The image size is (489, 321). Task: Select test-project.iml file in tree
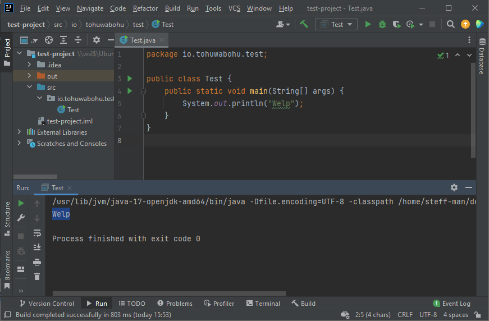[x=70, y=121]
